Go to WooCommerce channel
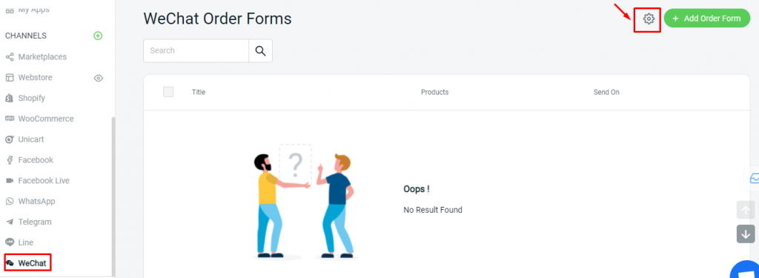This screenshot has height=278, width=759. click(x=40, y=119)
